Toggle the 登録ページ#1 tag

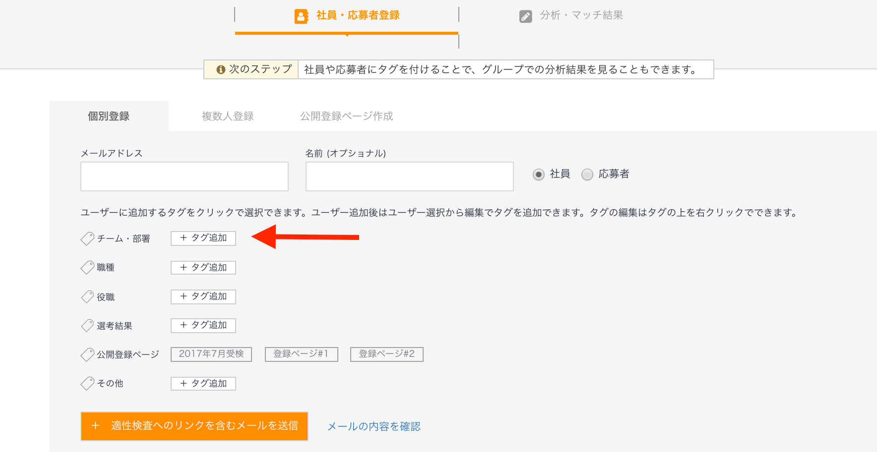coord(301,354)
